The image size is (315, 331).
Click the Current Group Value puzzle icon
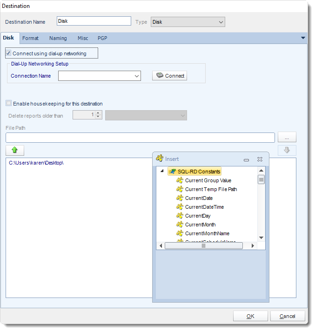click(180, 180)
